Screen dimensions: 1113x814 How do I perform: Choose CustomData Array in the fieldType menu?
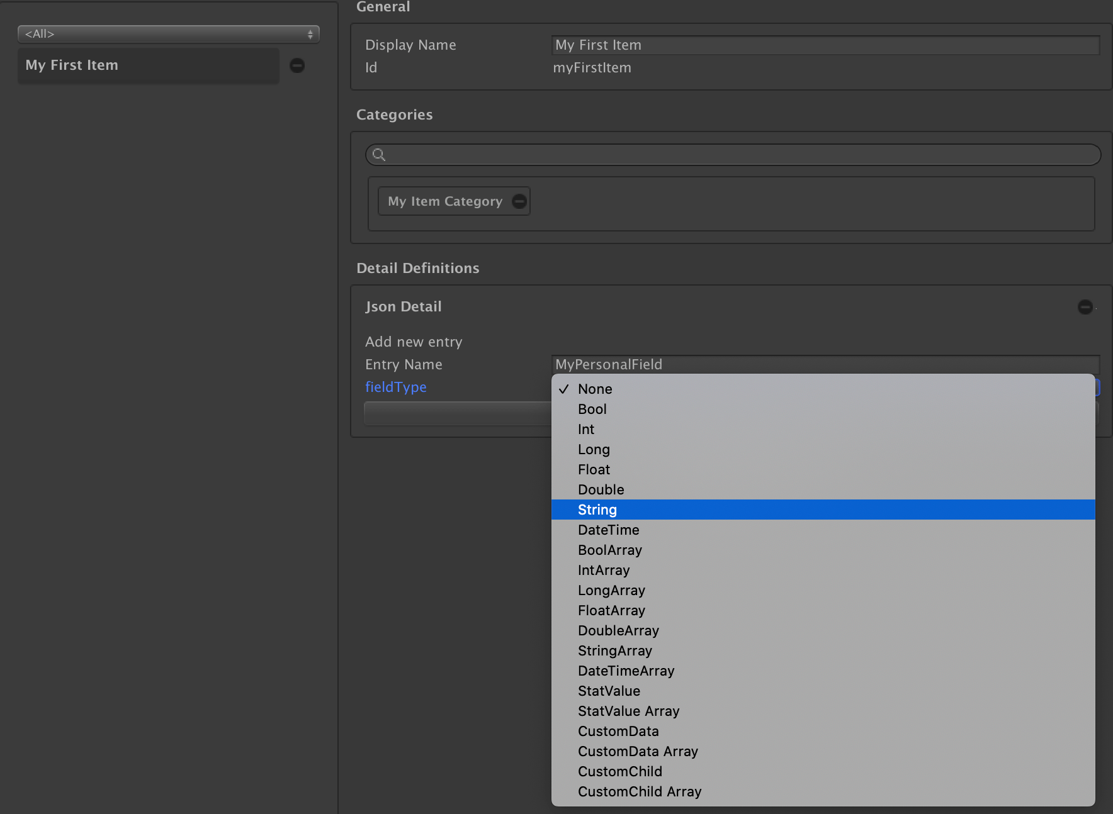823,751
